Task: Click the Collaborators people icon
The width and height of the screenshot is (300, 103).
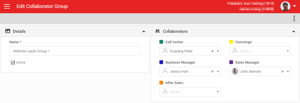Action: 157,31
